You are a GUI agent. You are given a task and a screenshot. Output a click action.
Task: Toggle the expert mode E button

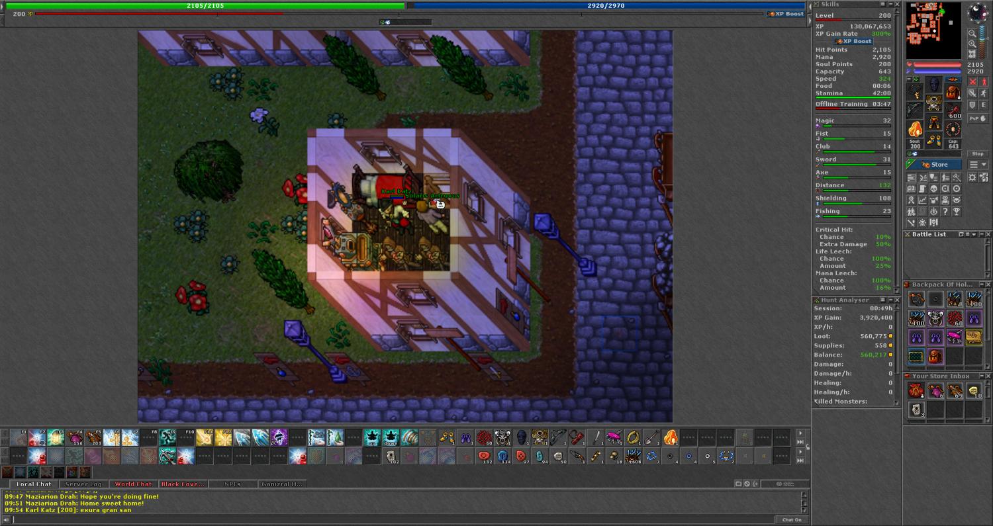point(984,105)
